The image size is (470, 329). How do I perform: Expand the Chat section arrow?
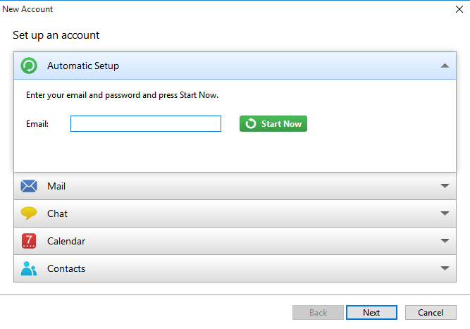coord(445,213)
